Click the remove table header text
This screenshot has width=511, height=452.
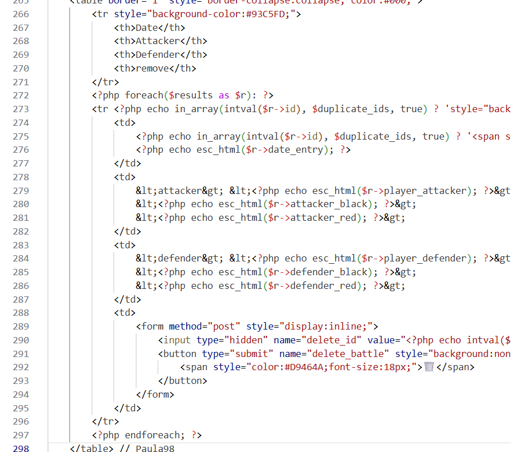(152, 69)
